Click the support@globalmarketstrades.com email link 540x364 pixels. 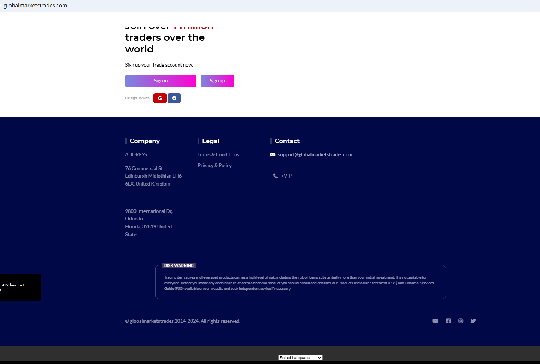coord(315,154)
